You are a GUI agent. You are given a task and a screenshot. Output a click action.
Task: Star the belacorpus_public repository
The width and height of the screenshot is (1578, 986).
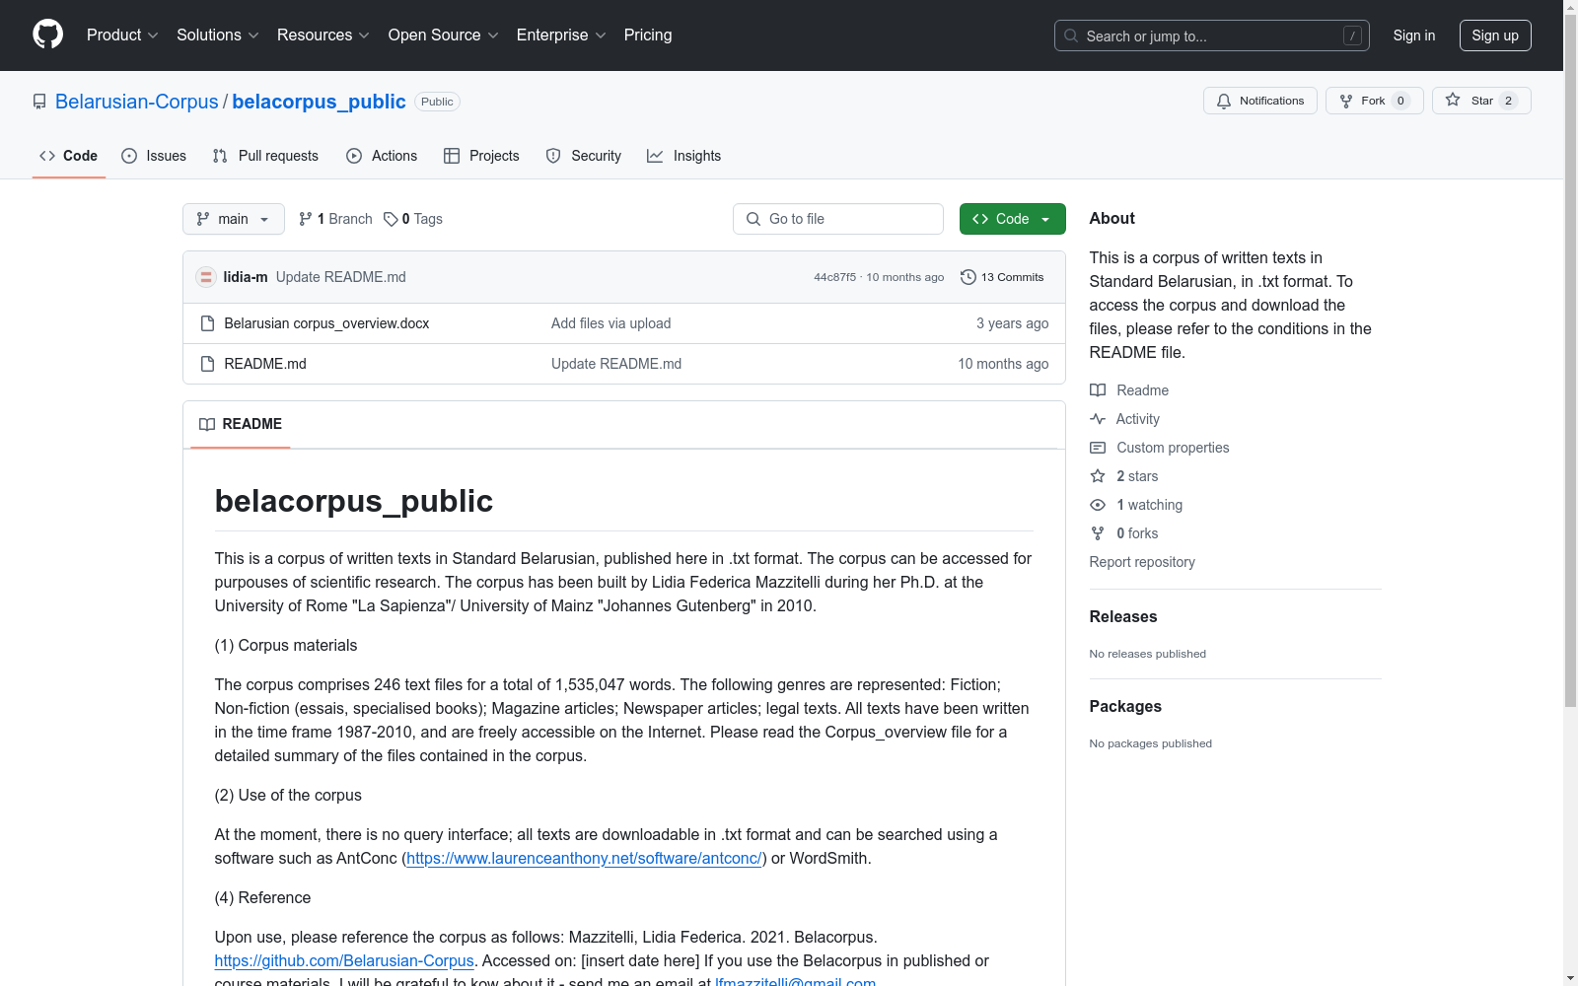(1481, 101)
